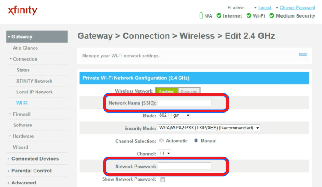Screen dimensions: 322x187
Task: Click the Medium Security check icon
Action: pos(272,16)
